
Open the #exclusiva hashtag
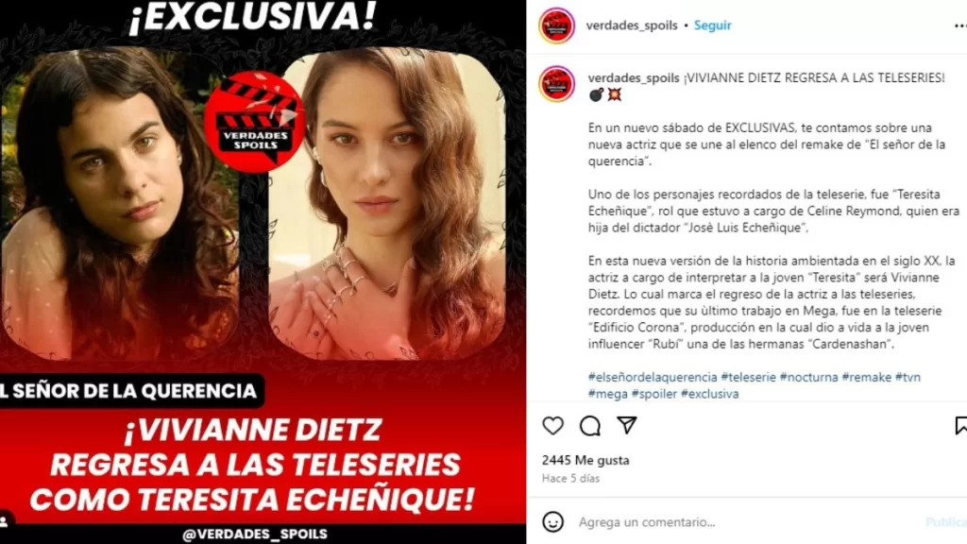pos(709,394)
